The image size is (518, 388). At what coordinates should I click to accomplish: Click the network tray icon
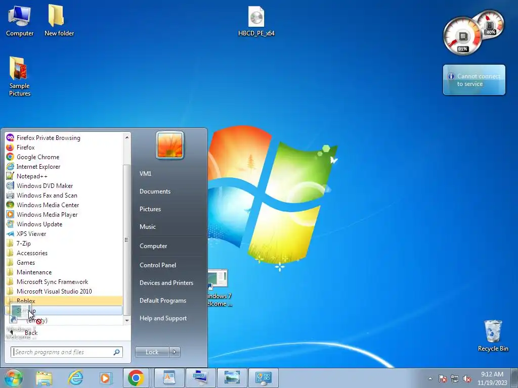(455, 378)
